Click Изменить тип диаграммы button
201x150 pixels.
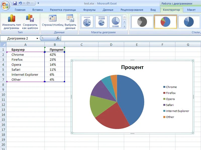click(x=11, y=22)
